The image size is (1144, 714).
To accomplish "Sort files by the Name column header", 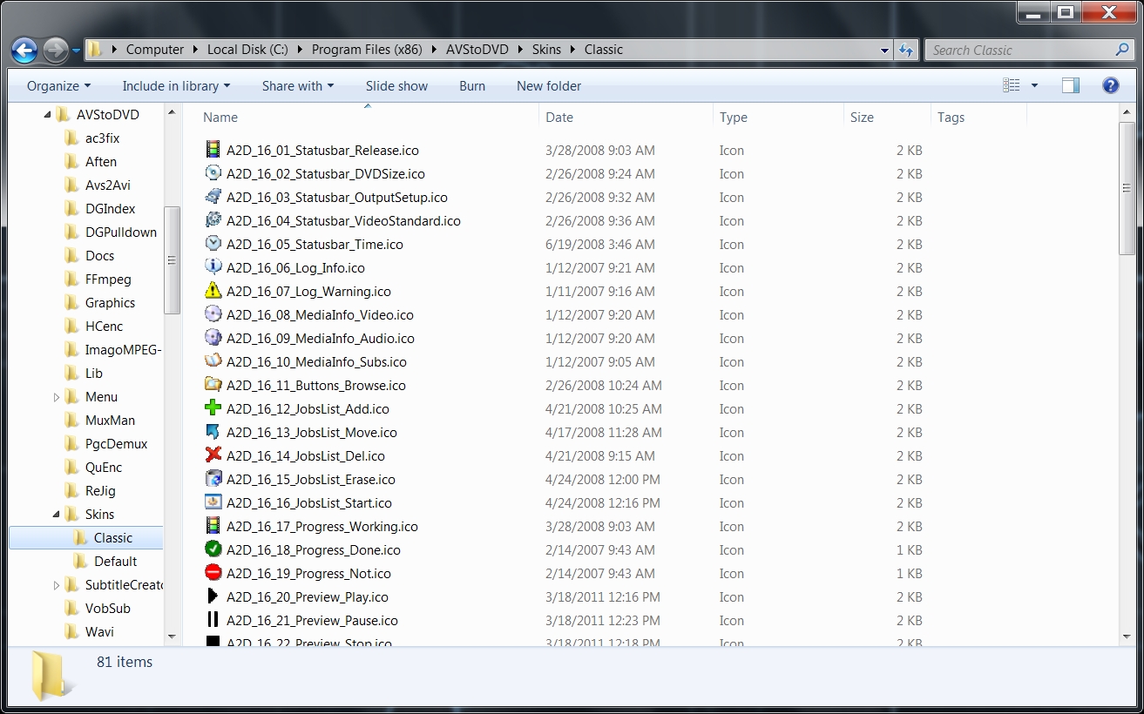I will [x=367, y=118].
